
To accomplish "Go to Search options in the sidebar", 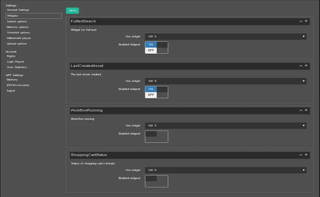I will (x=17, y=21).
